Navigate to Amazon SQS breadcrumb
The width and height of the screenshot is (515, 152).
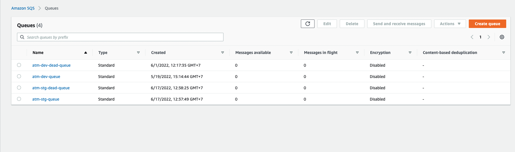23,8
